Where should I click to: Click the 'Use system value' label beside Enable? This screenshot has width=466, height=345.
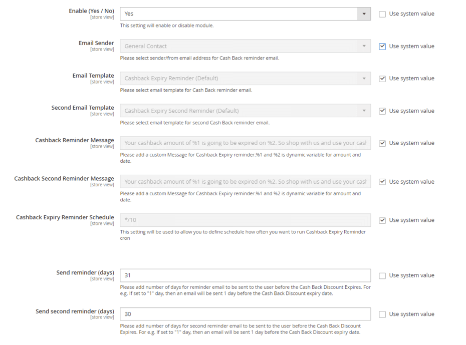411,14
